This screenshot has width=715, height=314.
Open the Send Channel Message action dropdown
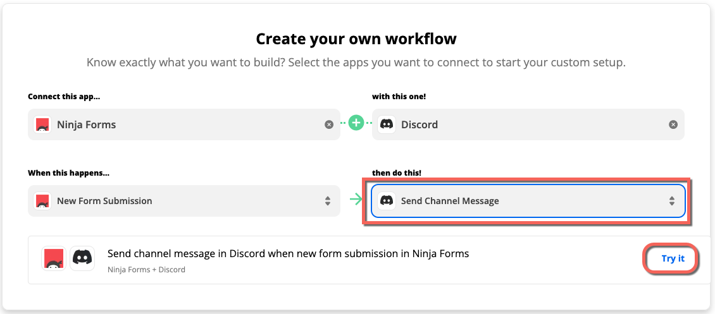528,201
